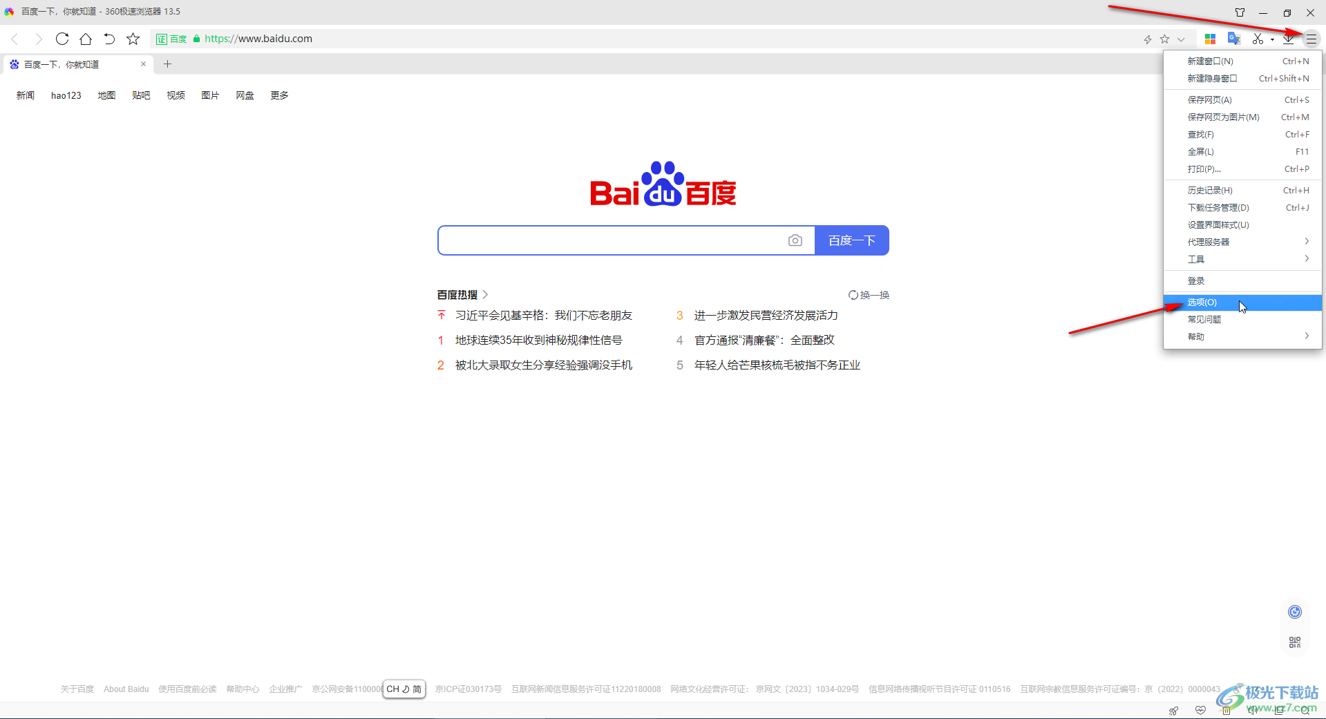Click the skin shirt icon in title bar
Image resolution: width=1326 pixels, height=719 pixels.
point(1240,12)
